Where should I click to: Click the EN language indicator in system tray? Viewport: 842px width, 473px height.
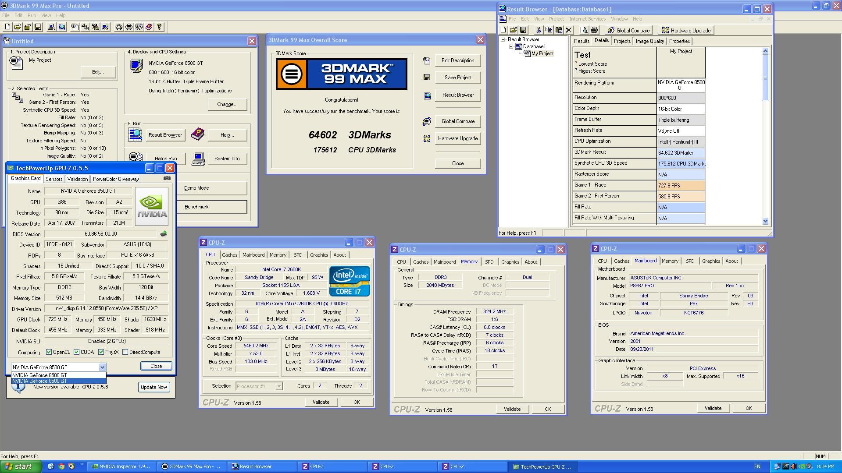pyautogui.click(x=757, y=467)
